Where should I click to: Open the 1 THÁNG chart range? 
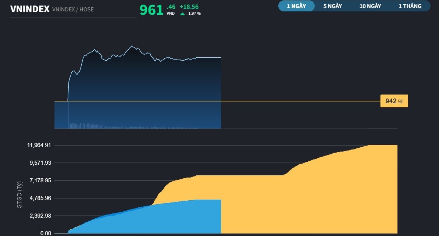(x=410, y=6)
